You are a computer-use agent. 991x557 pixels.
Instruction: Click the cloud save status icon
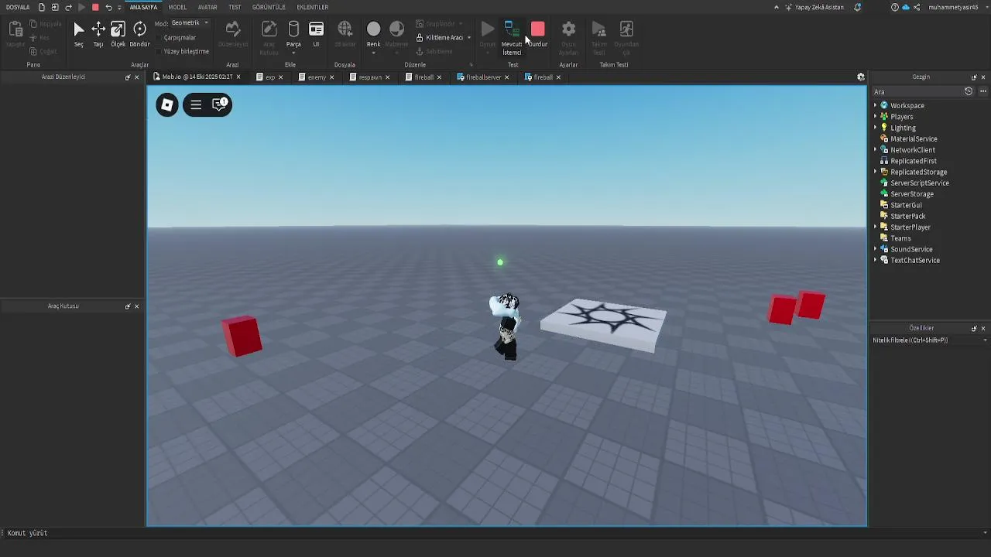(906, 7)
